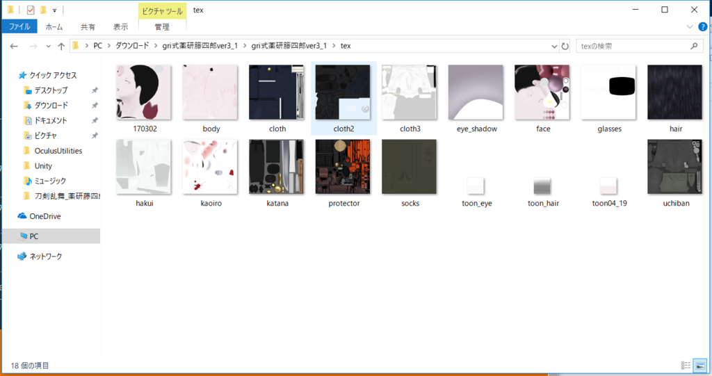Switch to details view icon
This screenshot has height=376, width=712.
click(686, 365)
